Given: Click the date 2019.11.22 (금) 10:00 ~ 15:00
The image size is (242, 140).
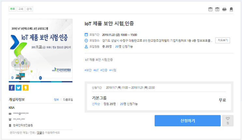Looking at the screenshot, I should click(120, 35).
